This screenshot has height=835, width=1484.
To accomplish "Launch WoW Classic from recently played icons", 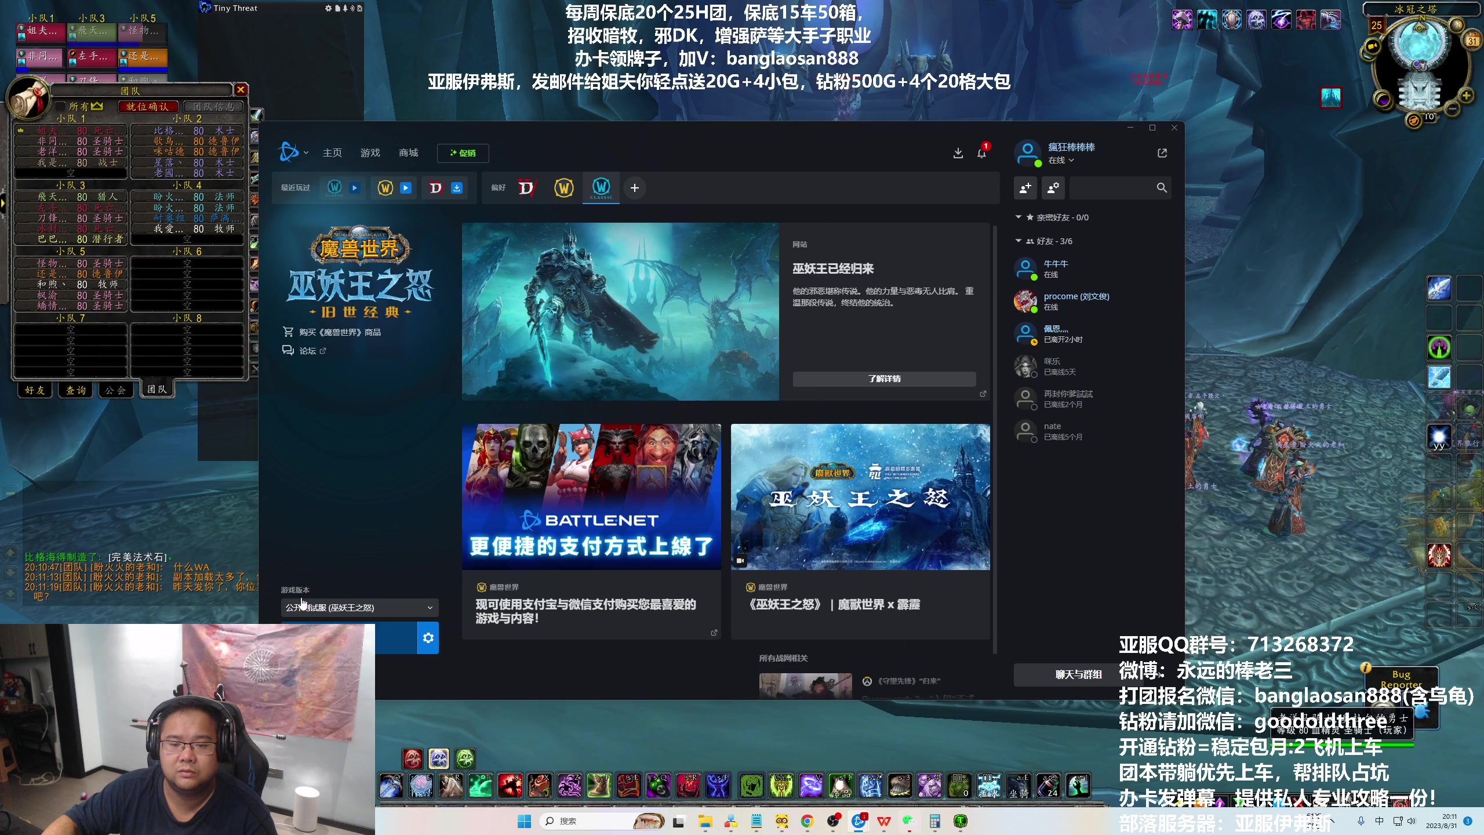I will [333, 187].
